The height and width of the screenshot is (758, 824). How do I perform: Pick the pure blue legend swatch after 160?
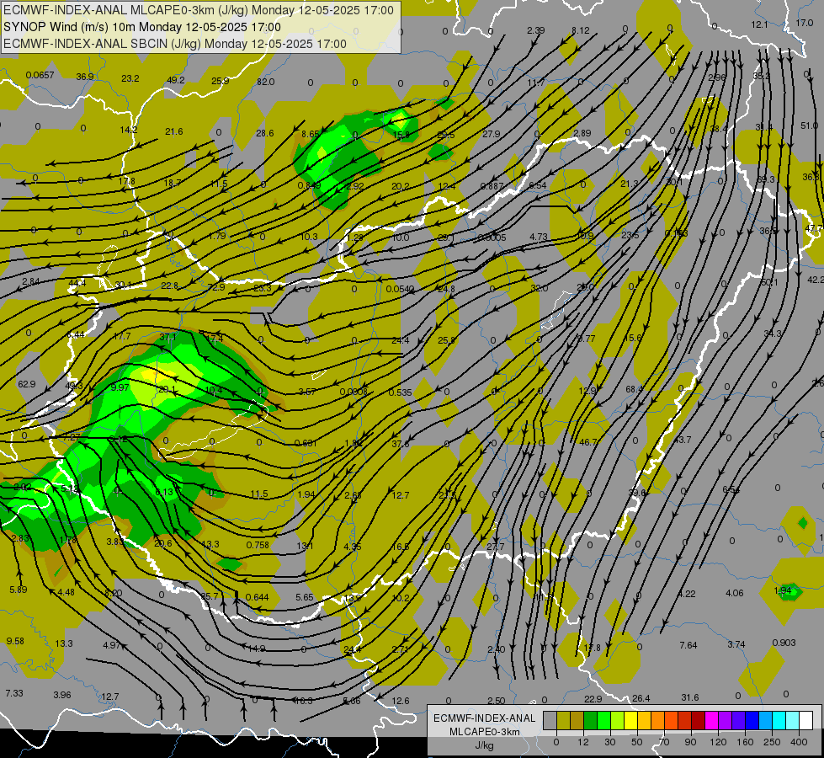[x=752, y=721]
